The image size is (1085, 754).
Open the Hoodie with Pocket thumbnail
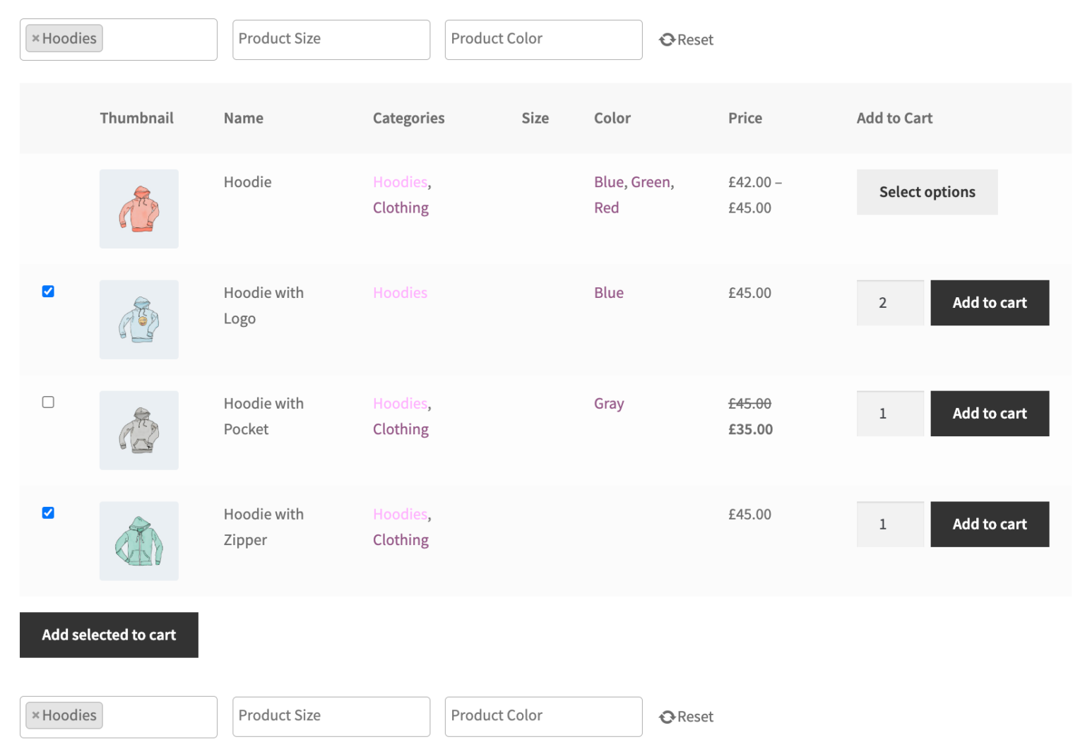click(138, 430)
